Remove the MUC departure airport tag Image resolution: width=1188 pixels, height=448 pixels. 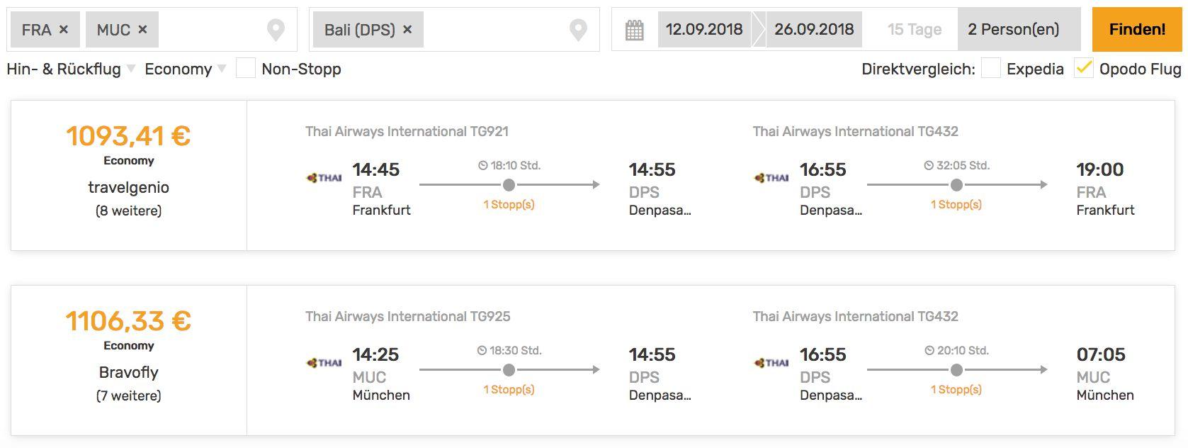(142, 30)
